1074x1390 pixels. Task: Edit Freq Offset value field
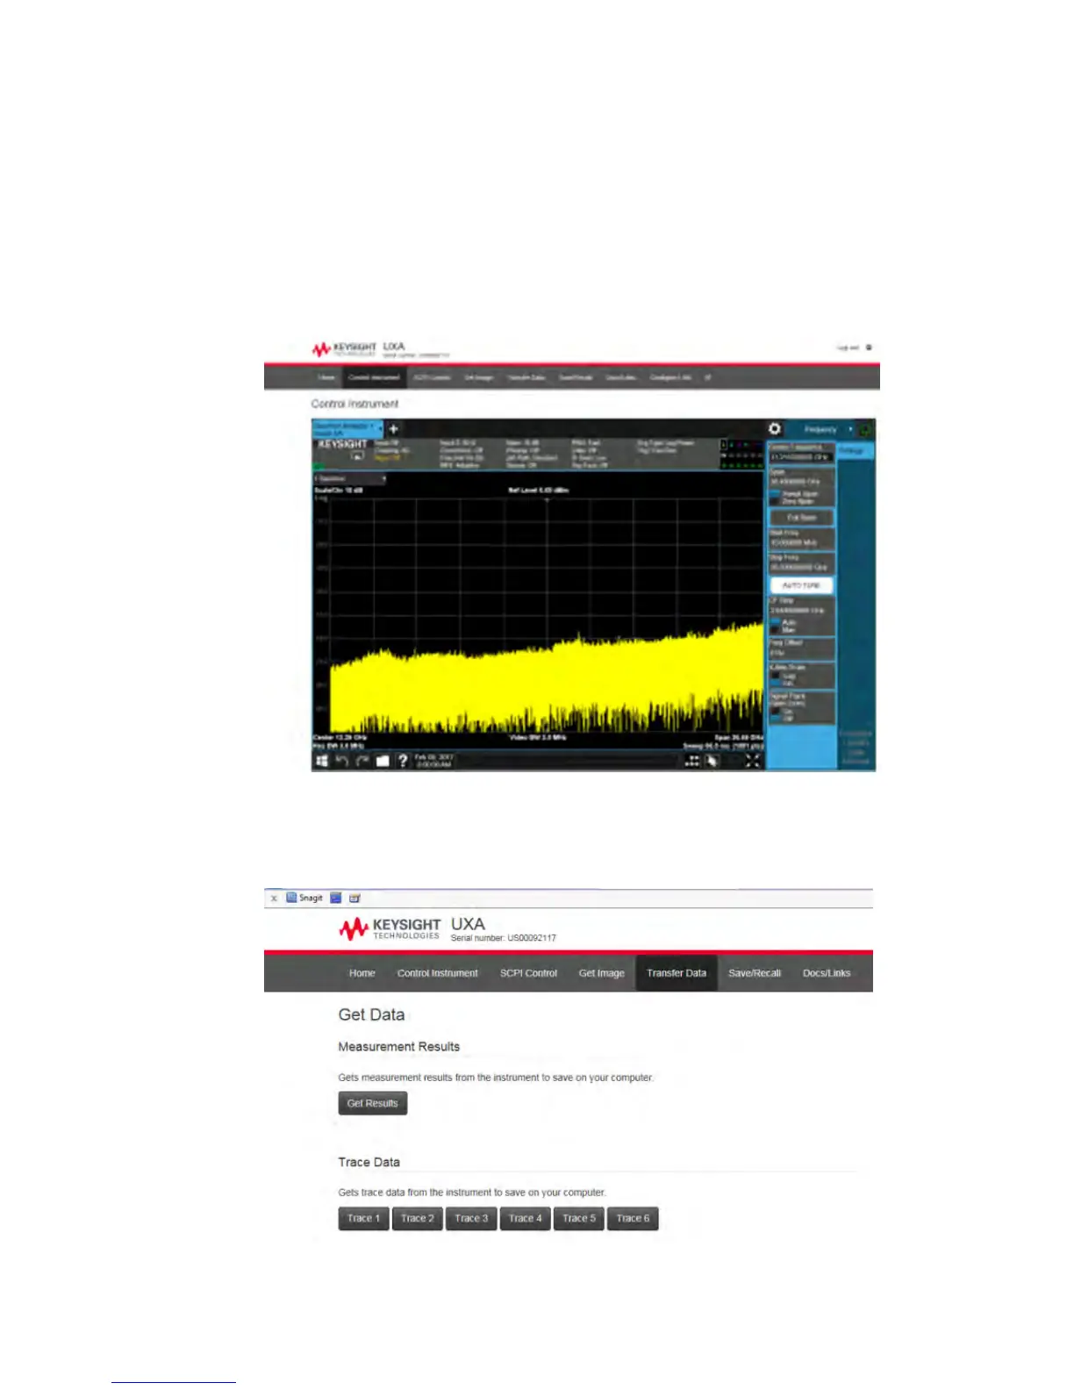[x=801, y=648]
